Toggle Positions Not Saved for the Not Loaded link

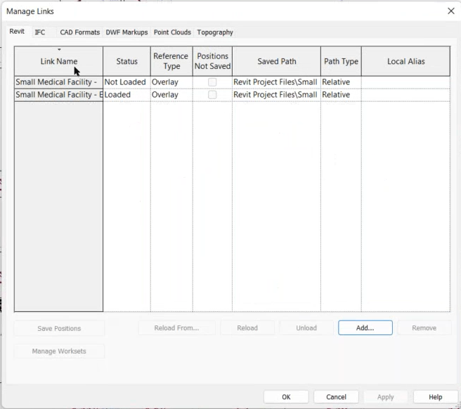click(x=212, y=82)
